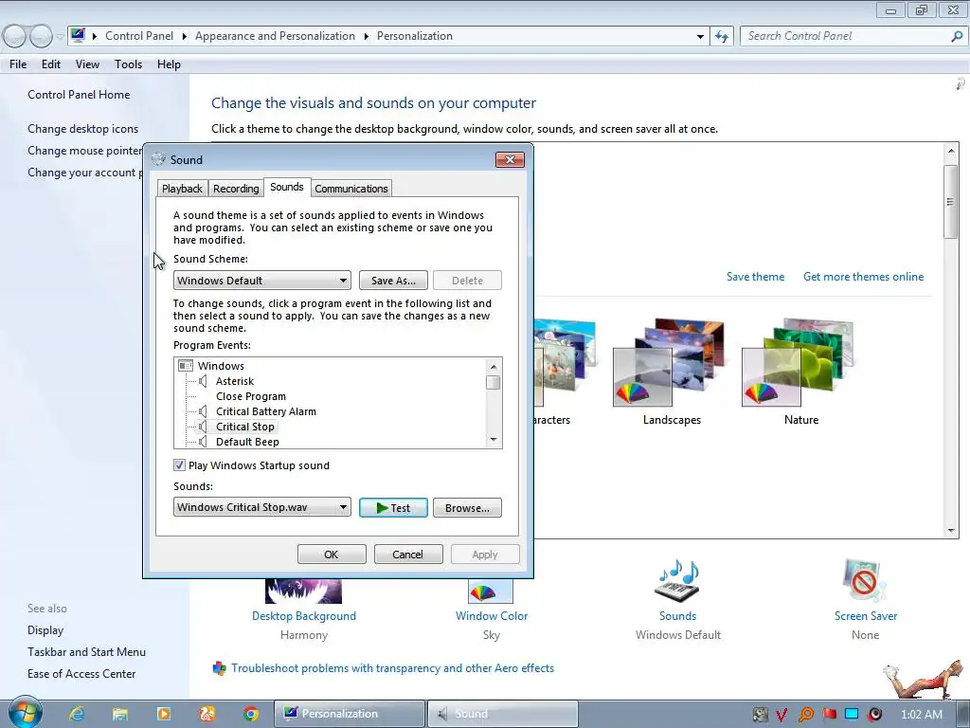This screenshot has height=728, width=970.
Task: Open the Help menu
Action: tap(169, 64)
